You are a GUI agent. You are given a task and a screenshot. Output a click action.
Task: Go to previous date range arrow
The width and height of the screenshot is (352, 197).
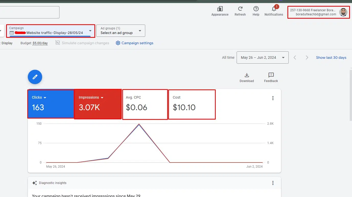point(295,57)
